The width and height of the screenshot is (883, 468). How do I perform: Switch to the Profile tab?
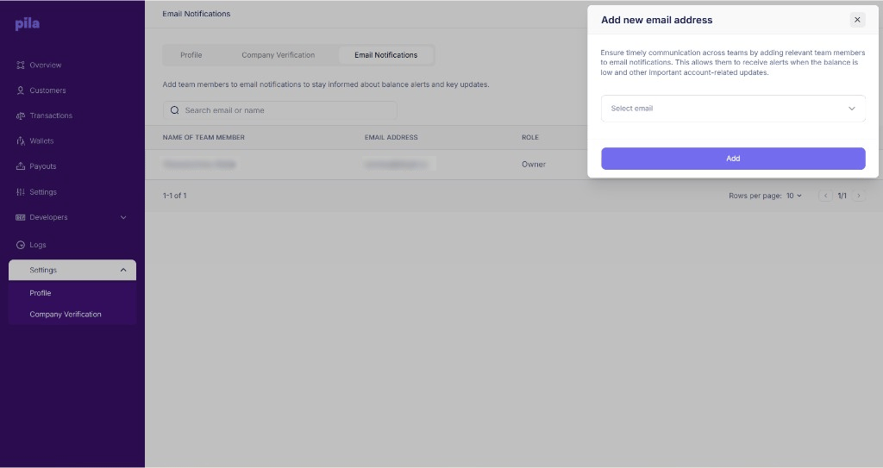coord(191,55)
